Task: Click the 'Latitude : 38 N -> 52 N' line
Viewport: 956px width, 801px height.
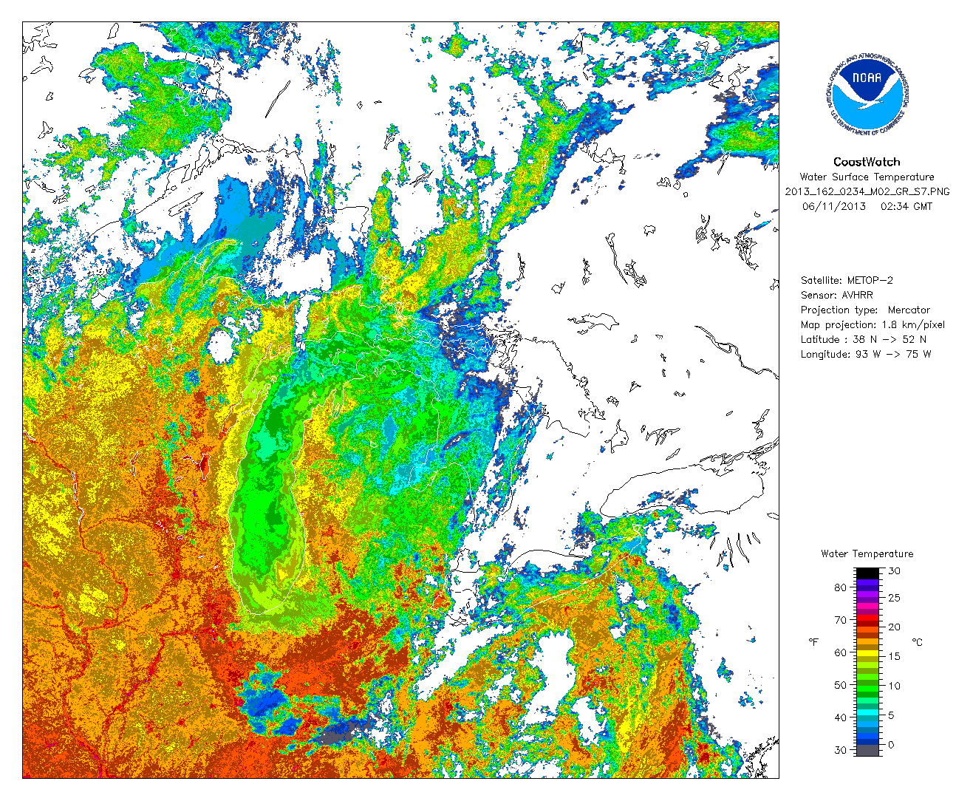Action: pos(864,340)
